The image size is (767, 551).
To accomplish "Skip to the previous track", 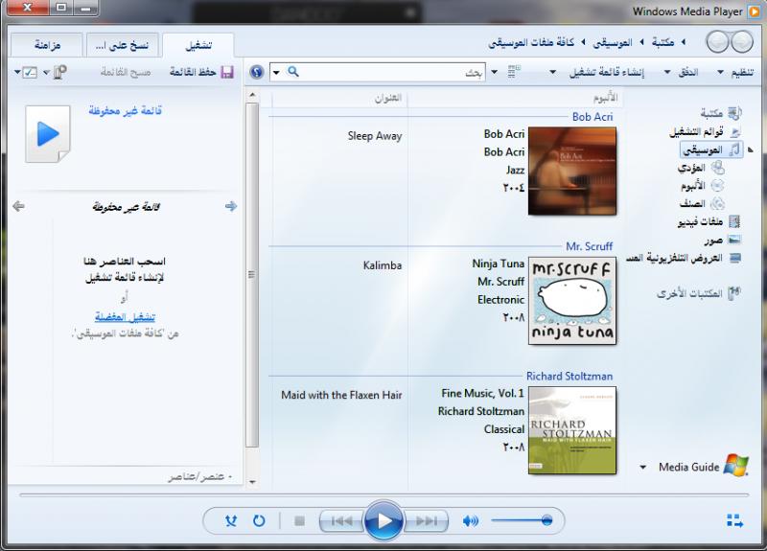I will coord(342,521).
